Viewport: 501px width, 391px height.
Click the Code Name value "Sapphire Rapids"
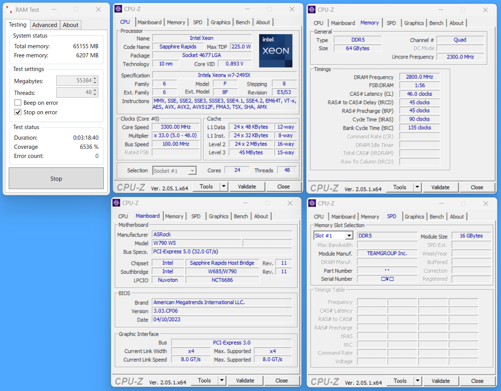pyautogui.click(x=178, y=47)
